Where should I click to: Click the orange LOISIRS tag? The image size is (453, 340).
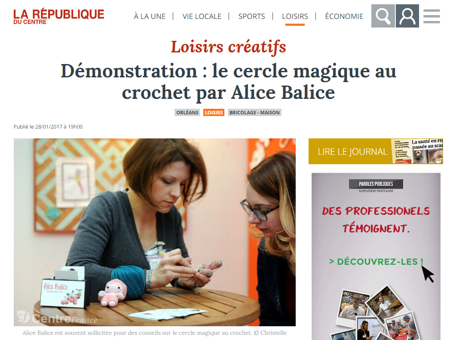[x=214, y=112]
